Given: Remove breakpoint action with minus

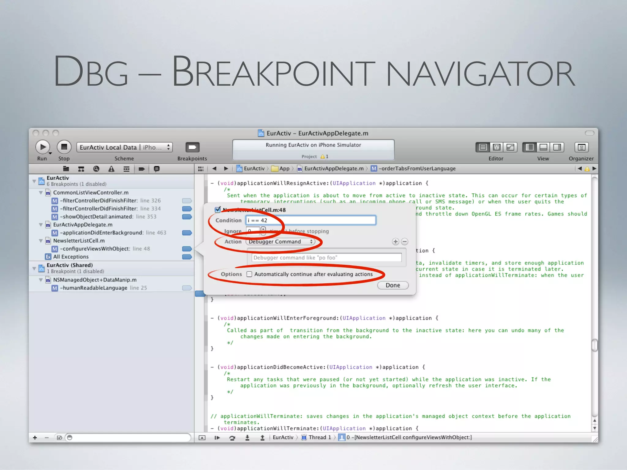Looking at the screenshot, I should click(404, 242).
